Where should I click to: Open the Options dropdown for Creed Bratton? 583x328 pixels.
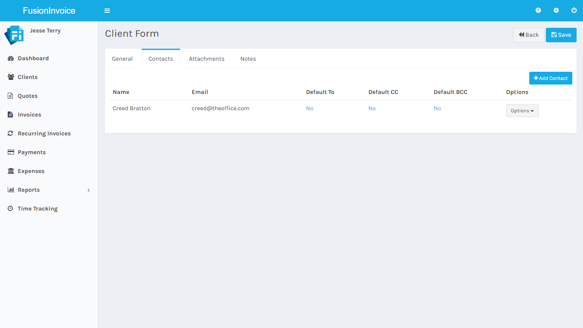(x=522, y=111)
